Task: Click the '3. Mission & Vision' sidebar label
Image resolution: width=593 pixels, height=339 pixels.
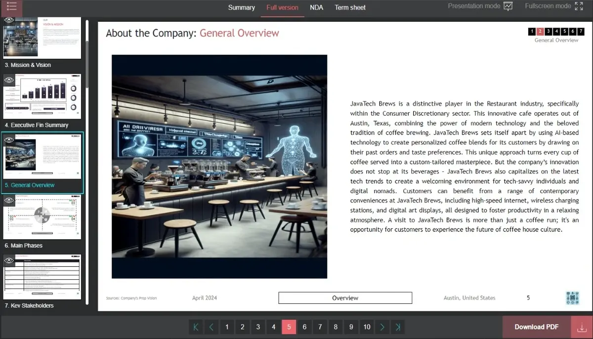Action: coord(28,65)
